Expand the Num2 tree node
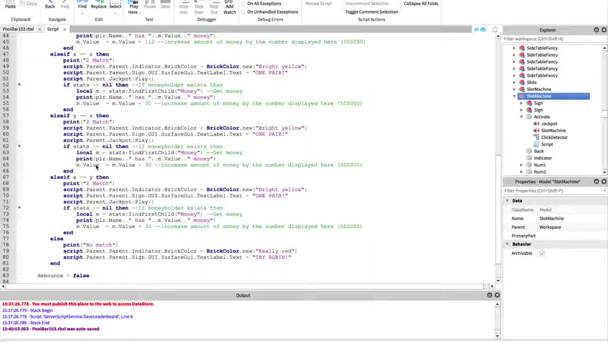Image resolution: width=608 pixels, height=342 pixels. 522,172
